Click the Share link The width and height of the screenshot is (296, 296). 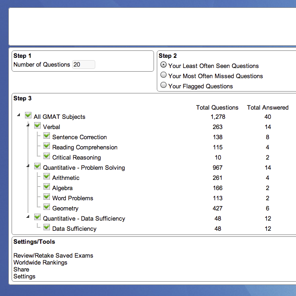(x=21, y=269)
